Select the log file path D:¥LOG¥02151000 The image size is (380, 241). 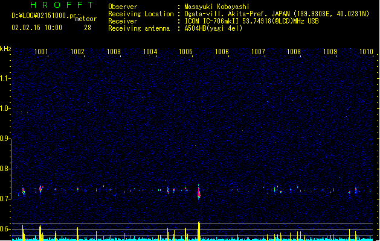[x=44, y=16]
